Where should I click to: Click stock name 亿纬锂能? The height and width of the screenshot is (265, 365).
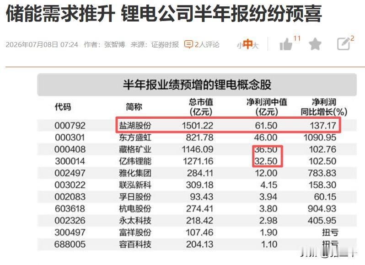[135, 161]
